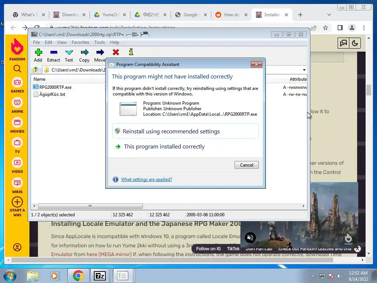Click the red Delete X icon in 7-Zip
The width and height of the screenshot is (377, 283).
pos(116,52)
